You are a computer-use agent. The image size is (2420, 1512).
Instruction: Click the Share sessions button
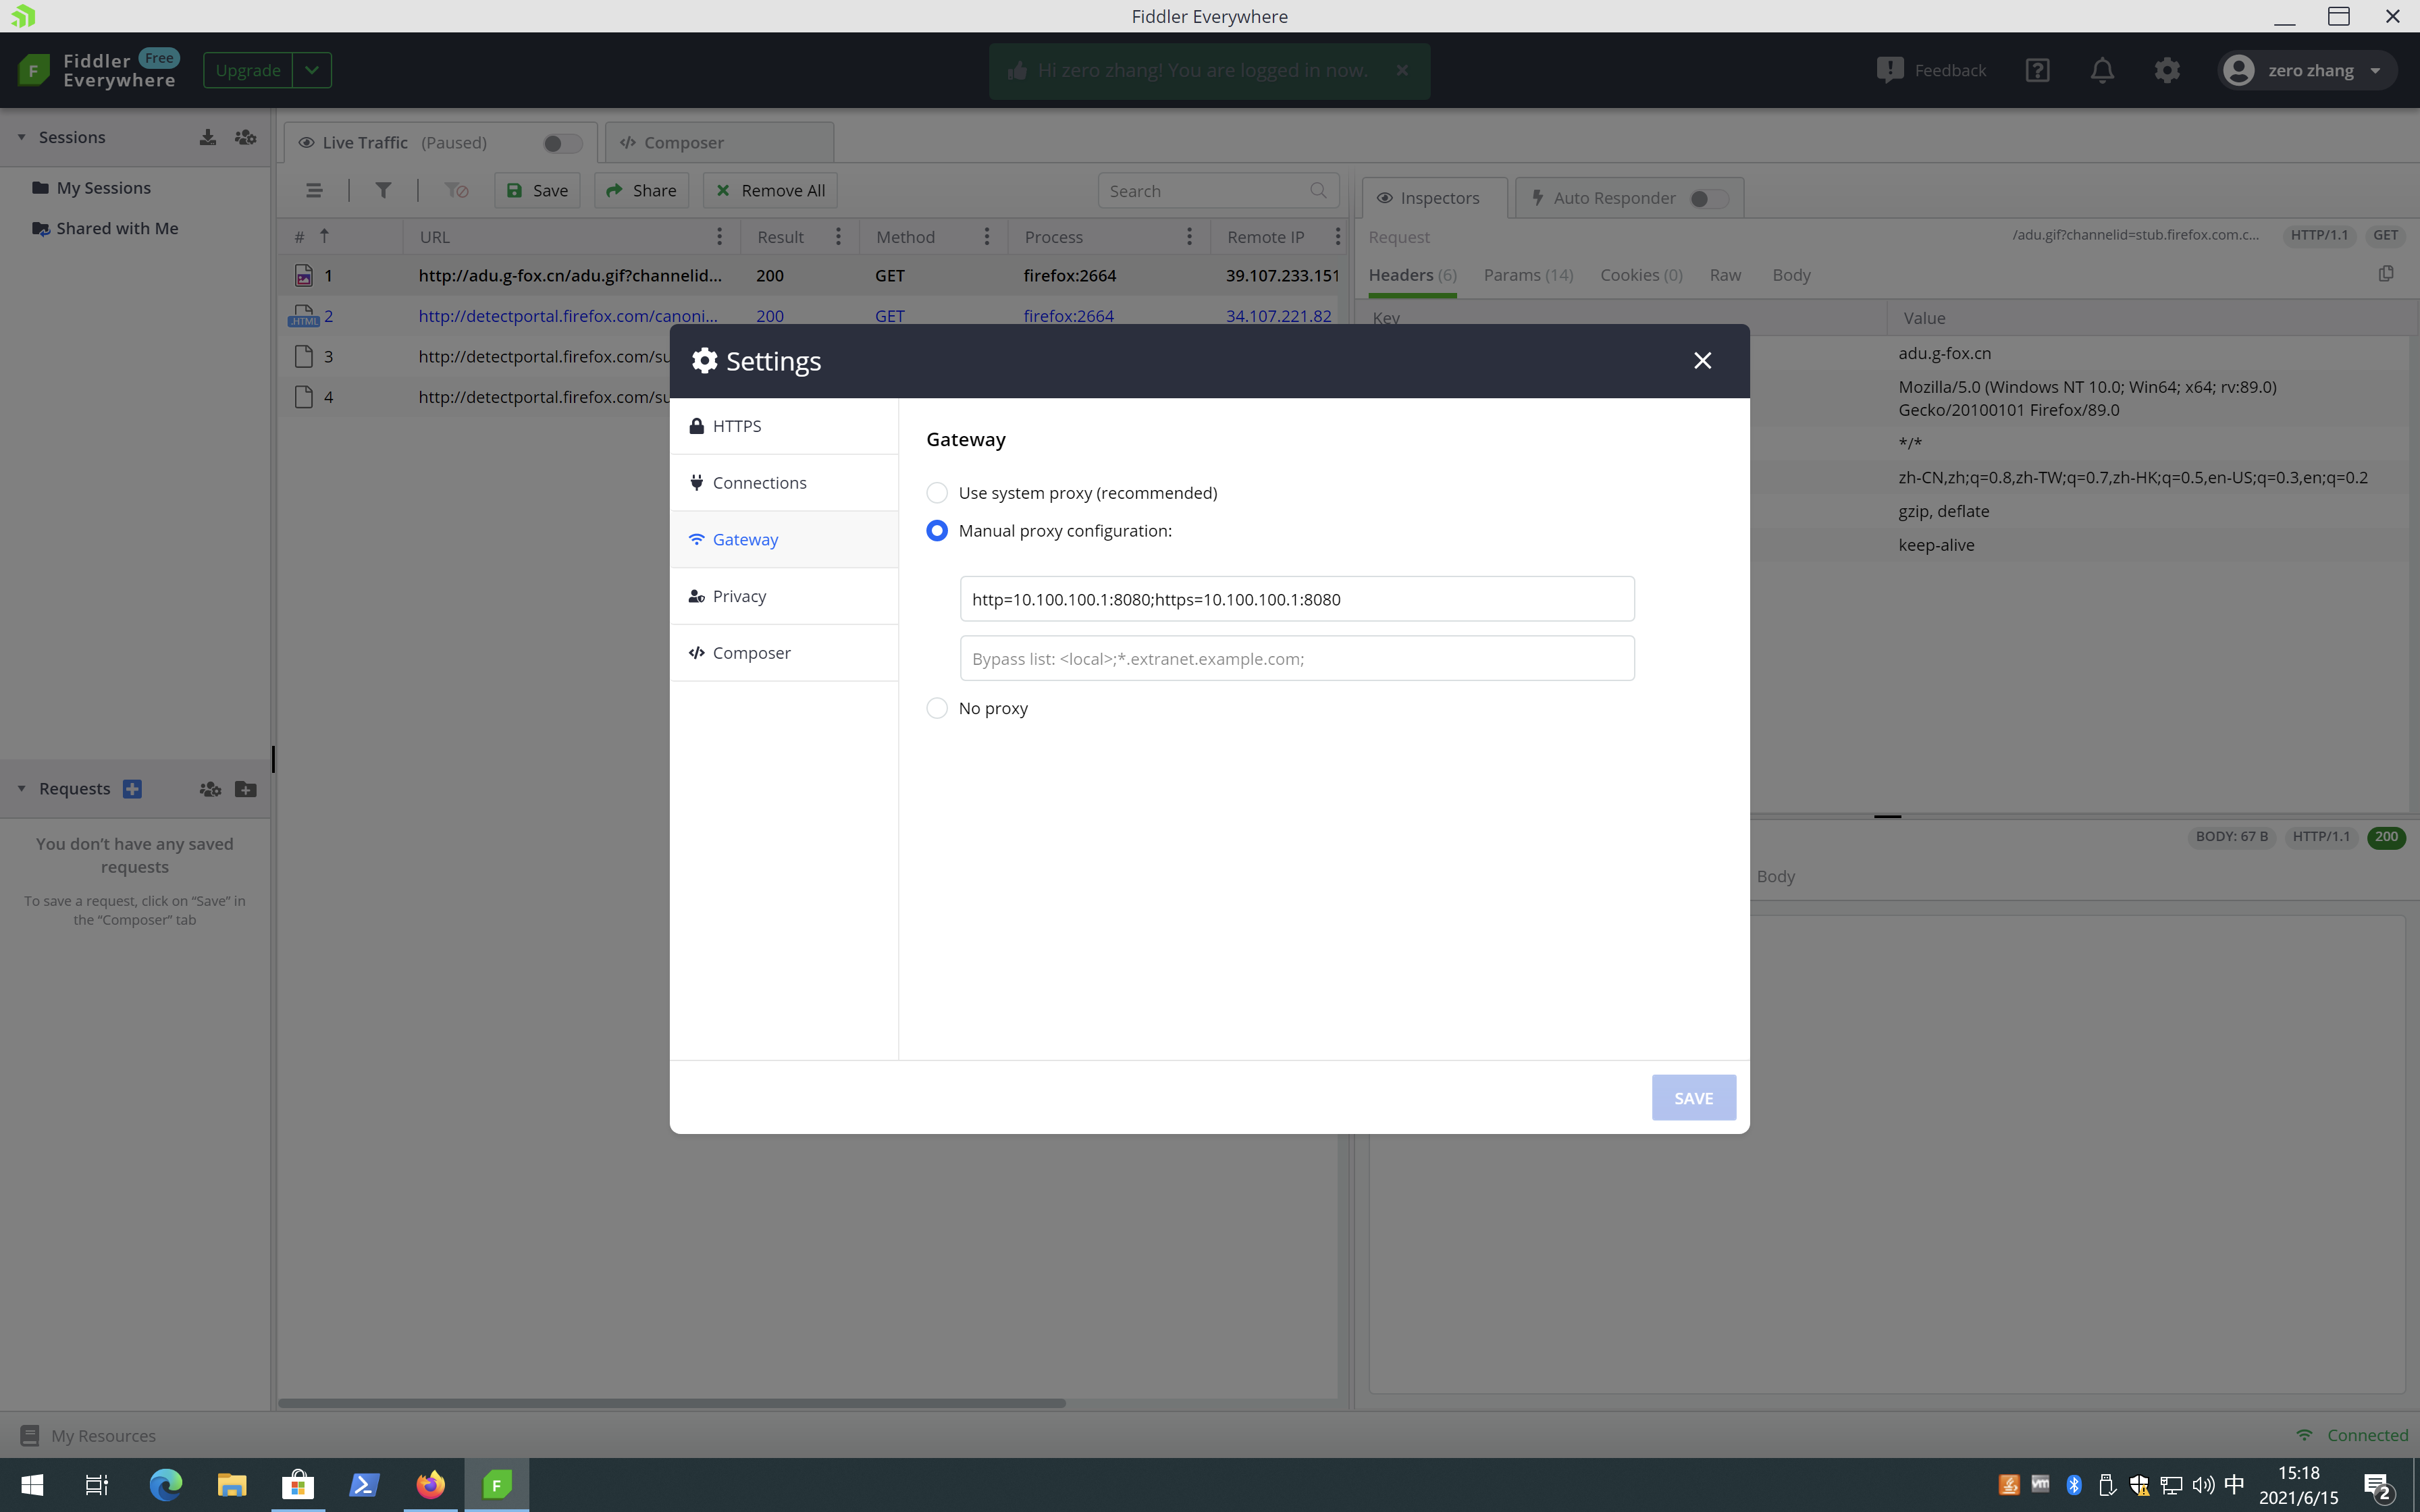coord(641,190)
